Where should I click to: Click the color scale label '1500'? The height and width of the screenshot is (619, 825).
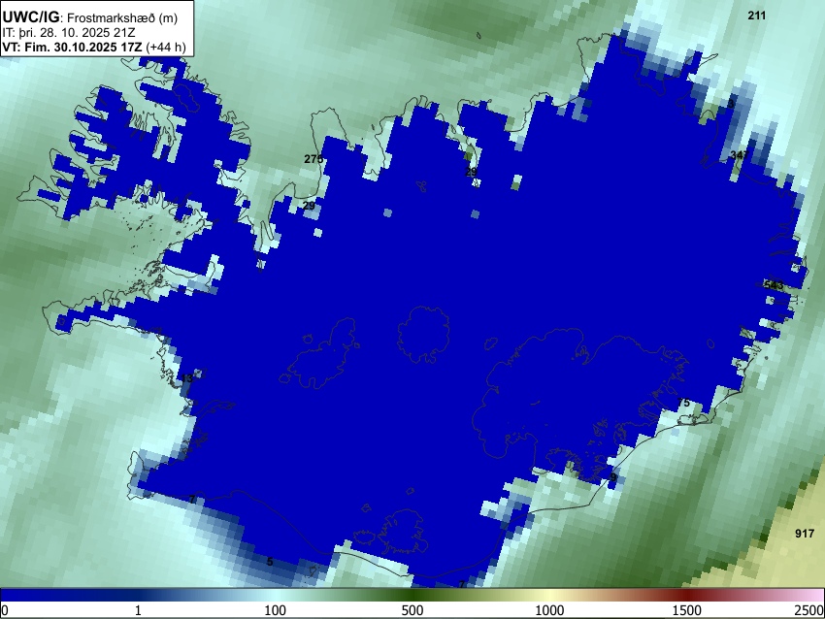(686, 610)
